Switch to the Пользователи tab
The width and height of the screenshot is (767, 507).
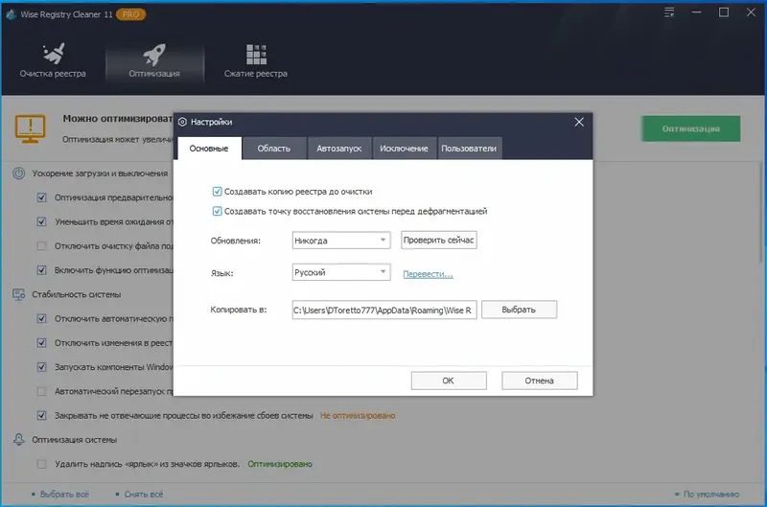469,149
